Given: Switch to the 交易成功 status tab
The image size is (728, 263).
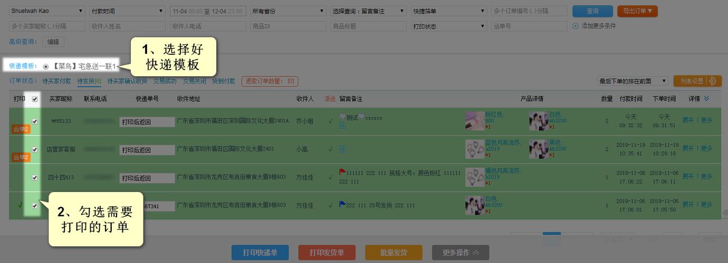Looking at the screenshot, I should point(165,81).
